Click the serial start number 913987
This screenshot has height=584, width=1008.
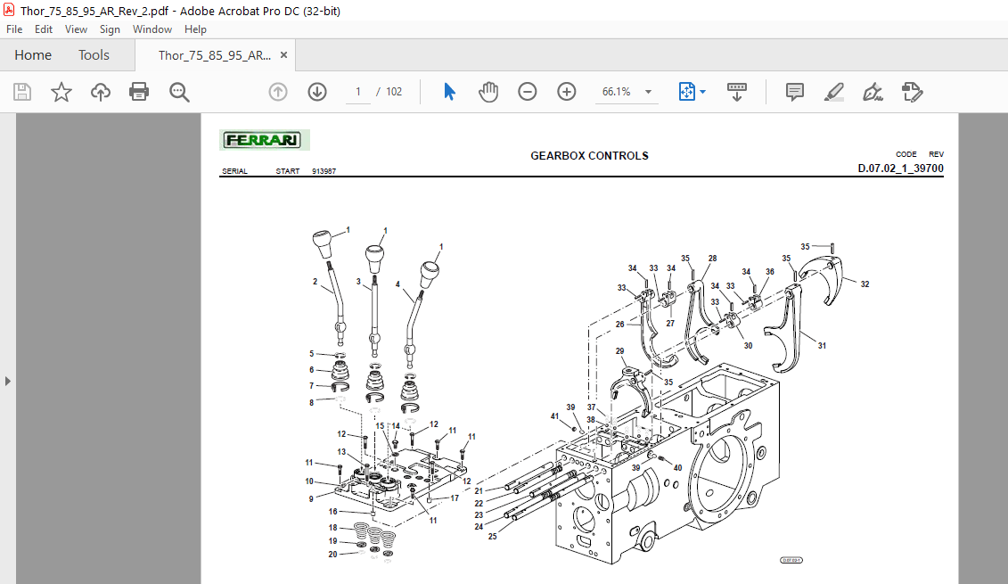pos(324,171)
